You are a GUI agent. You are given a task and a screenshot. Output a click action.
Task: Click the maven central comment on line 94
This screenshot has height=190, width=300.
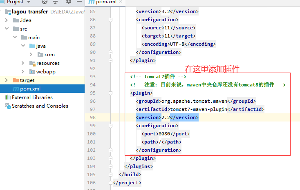pyautogui.click(x=208, y=85)
